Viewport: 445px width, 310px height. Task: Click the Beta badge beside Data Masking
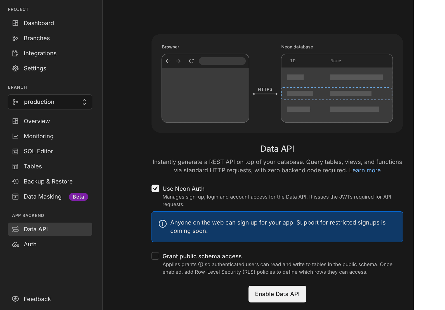pos(79,197)
